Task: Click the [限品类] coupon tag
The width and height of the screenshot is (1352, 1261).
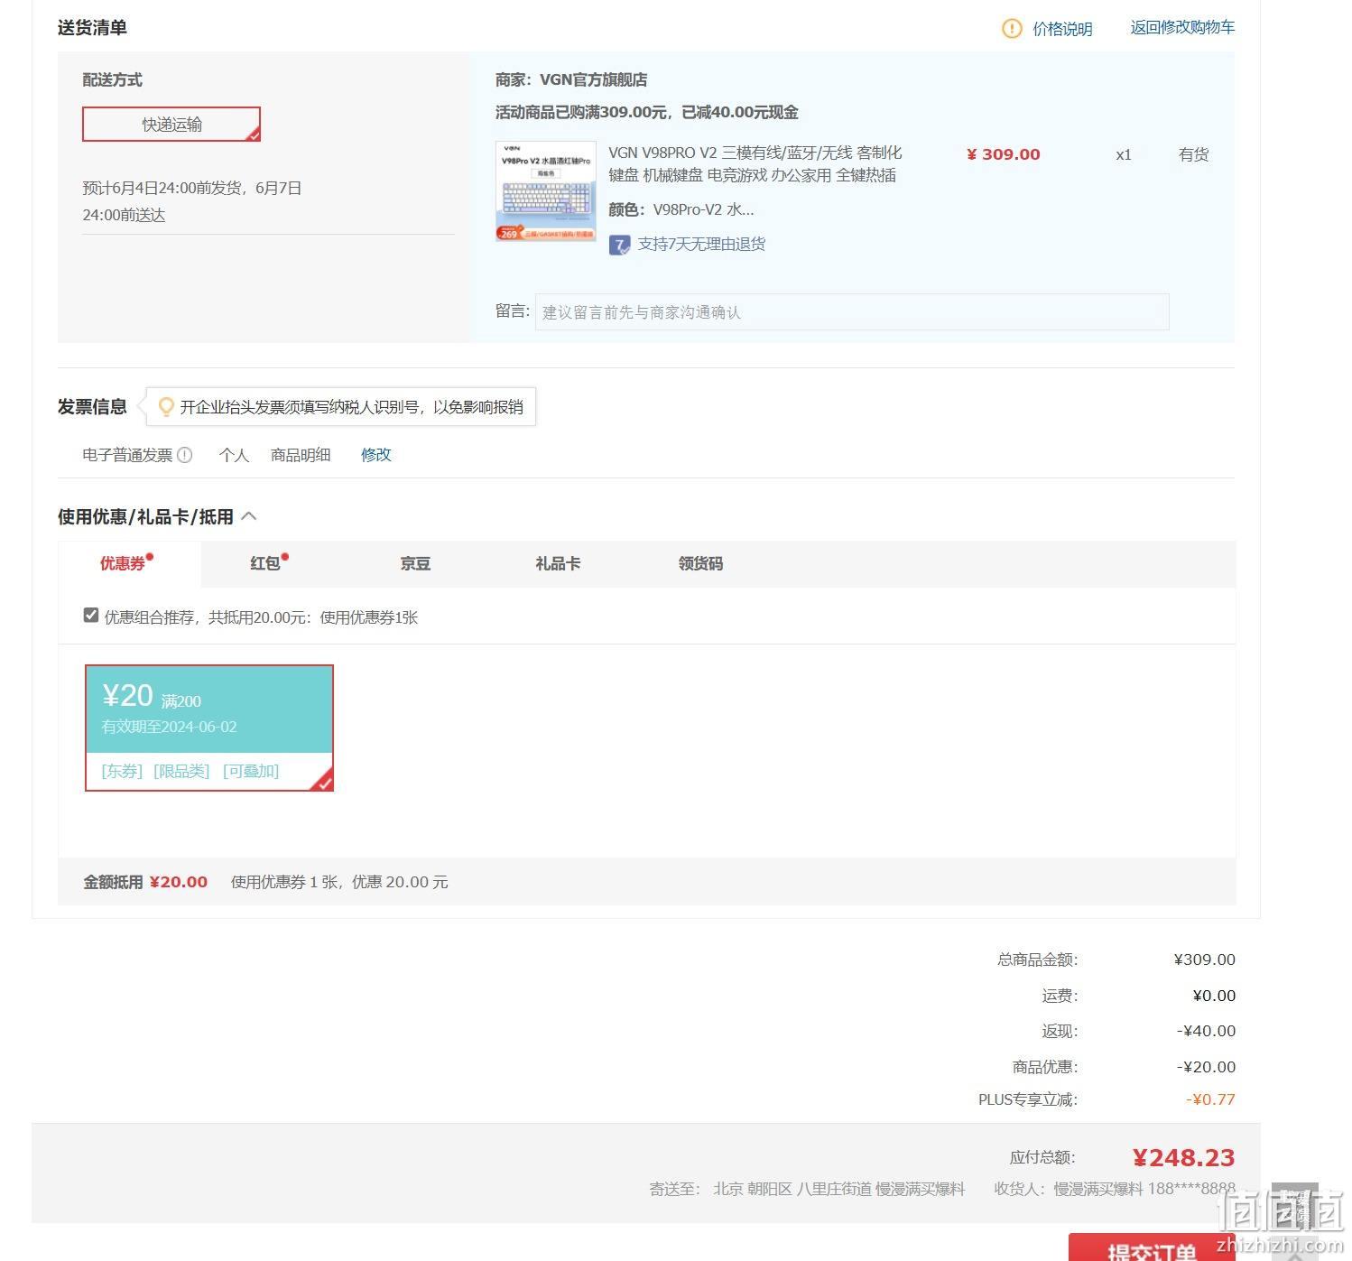Action: coord(181,771)
